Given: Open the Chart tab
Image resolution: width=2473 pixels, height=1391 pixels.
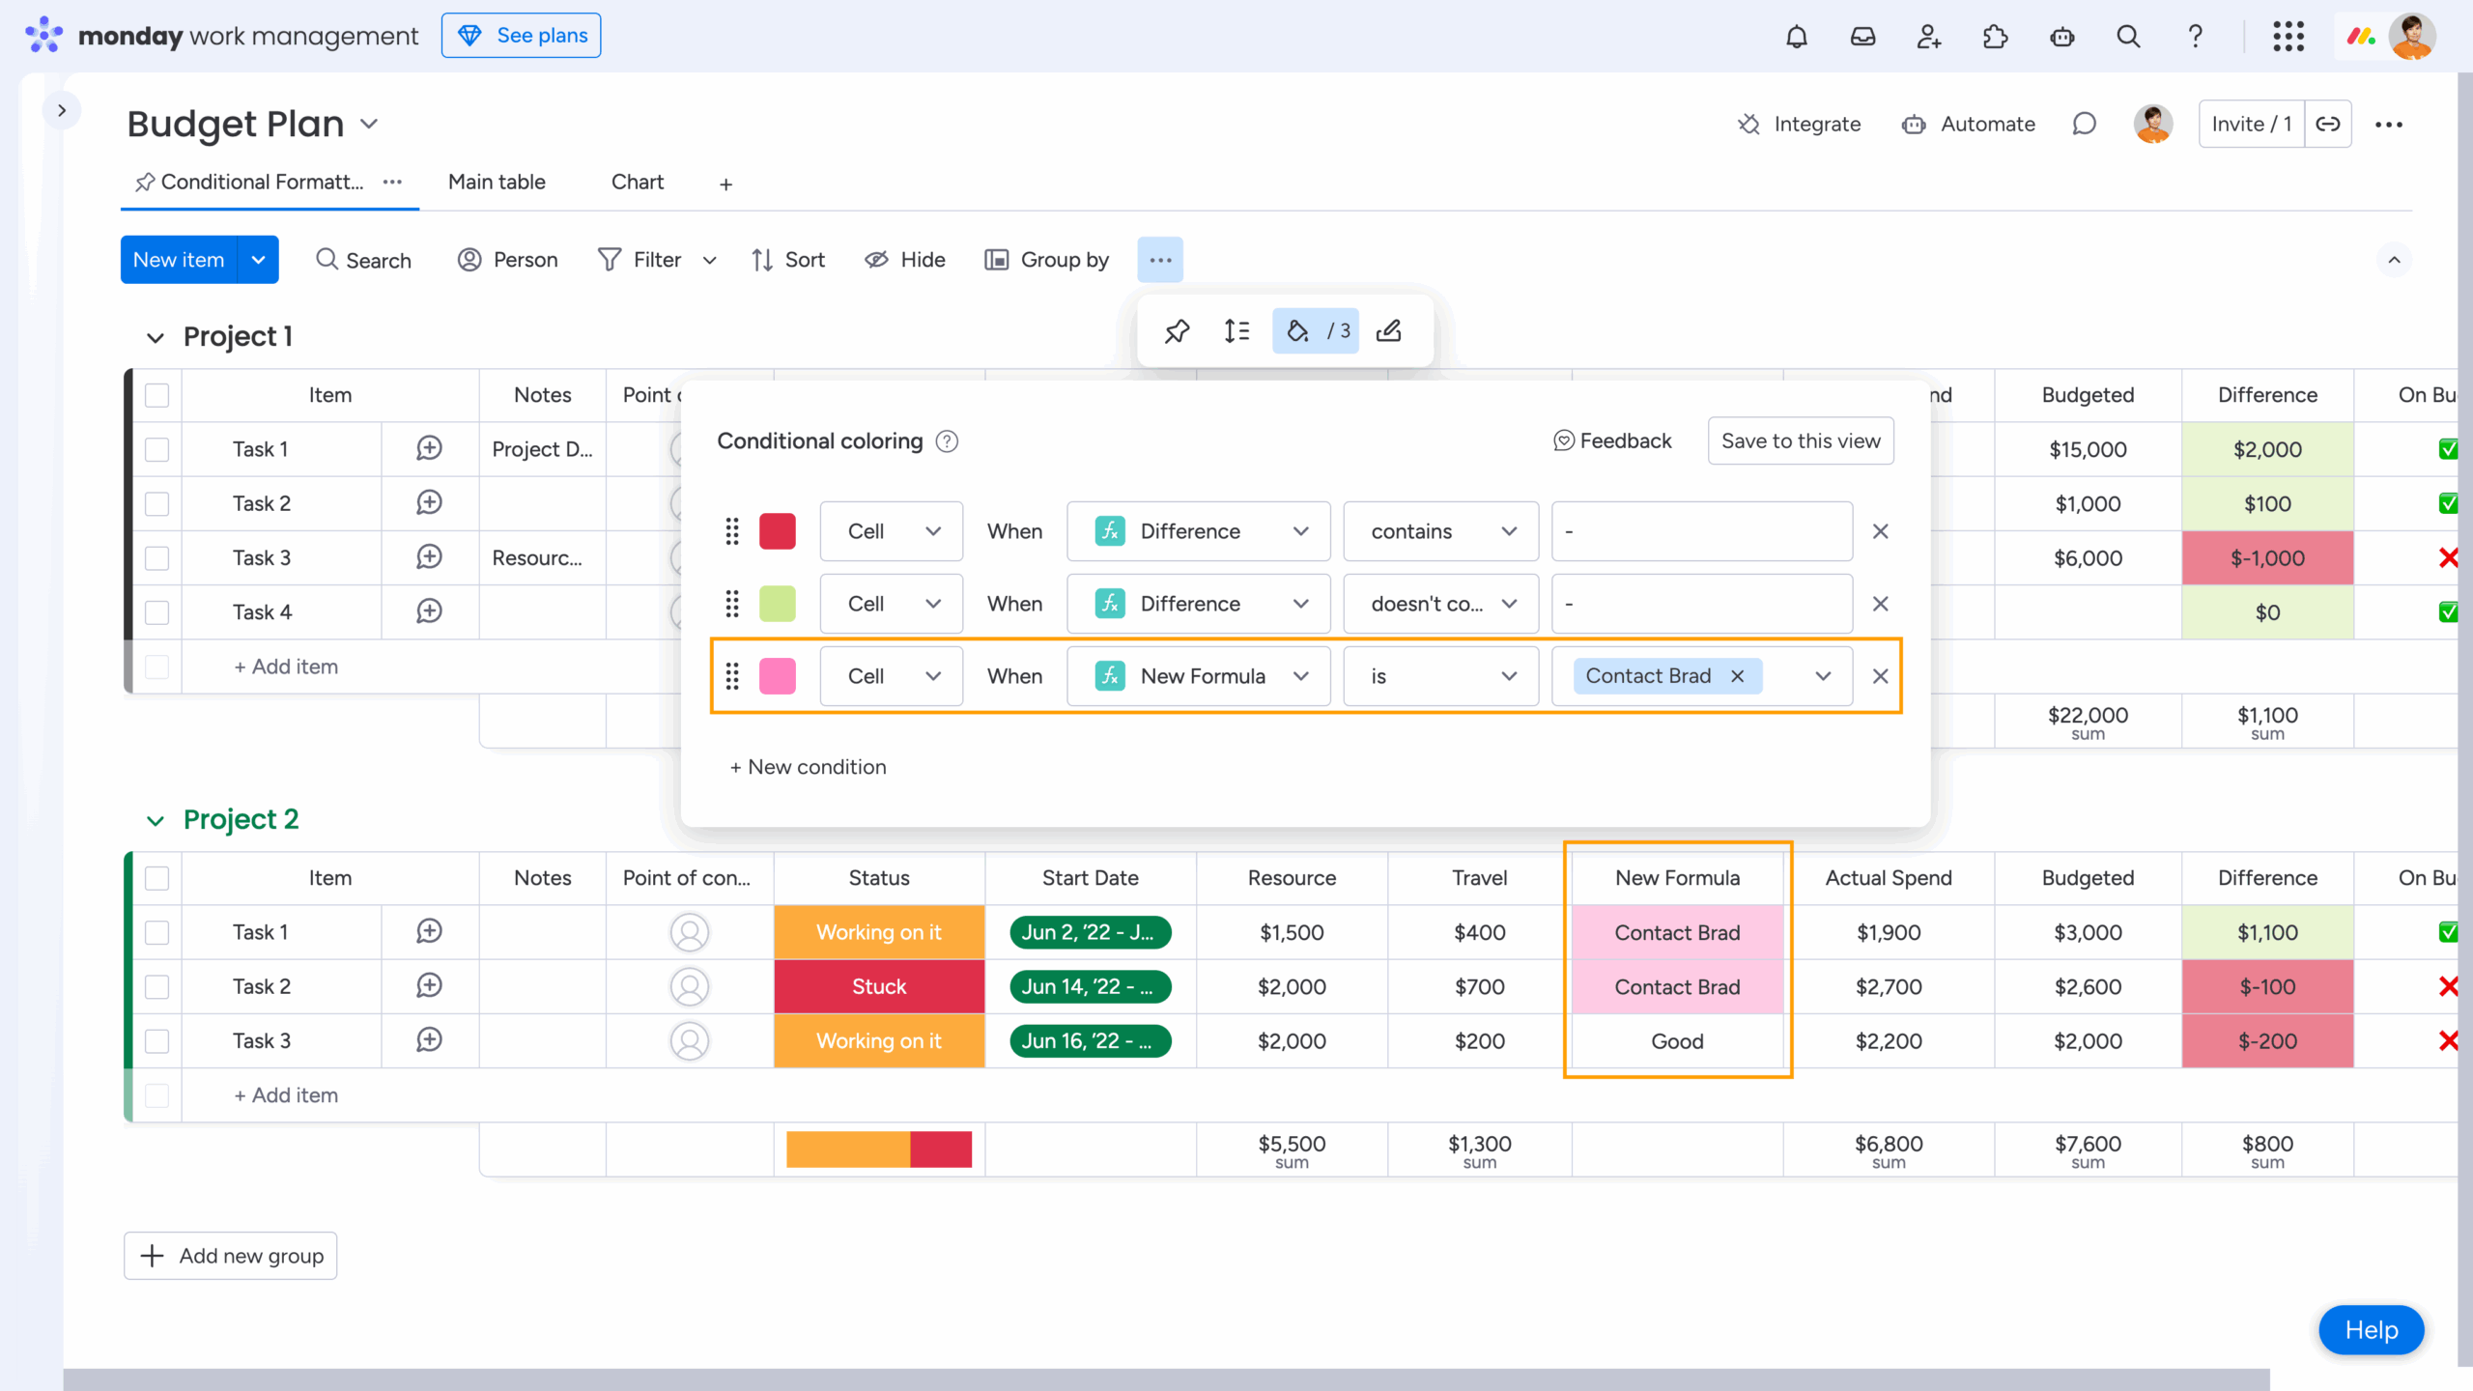Looking at the screenshot, I should 638,182.
